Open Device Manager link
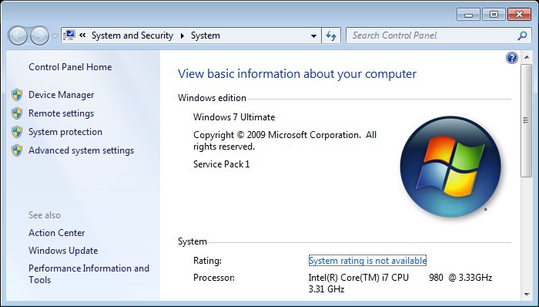 click(61, 95)
